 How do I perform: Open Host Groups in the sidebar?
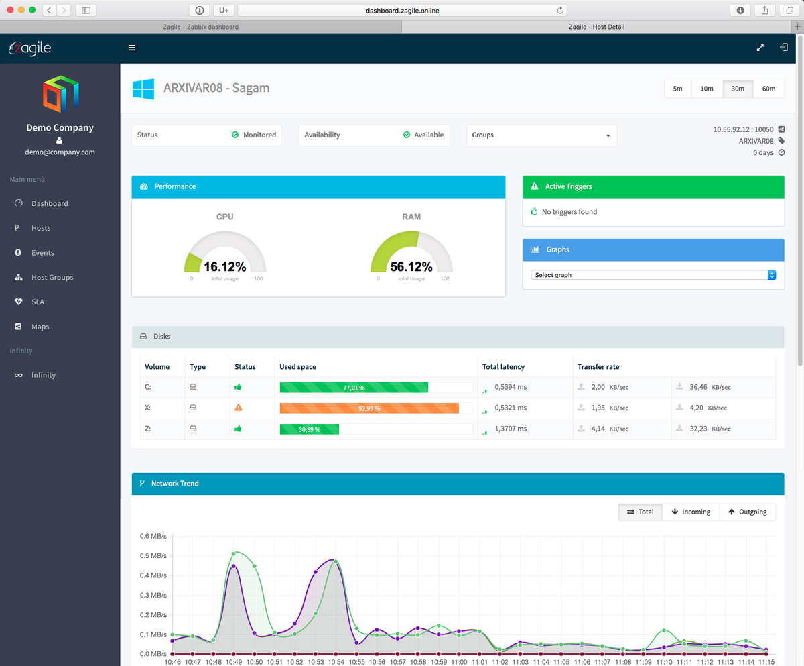coord(52,277)
